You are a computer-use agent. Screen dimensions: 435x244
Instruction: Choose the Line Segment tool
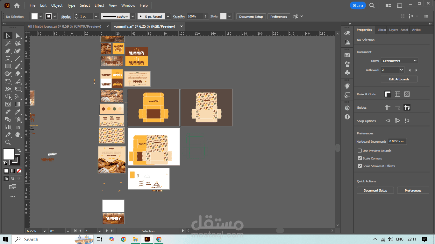pyautogui.click(x=18, y=58)
